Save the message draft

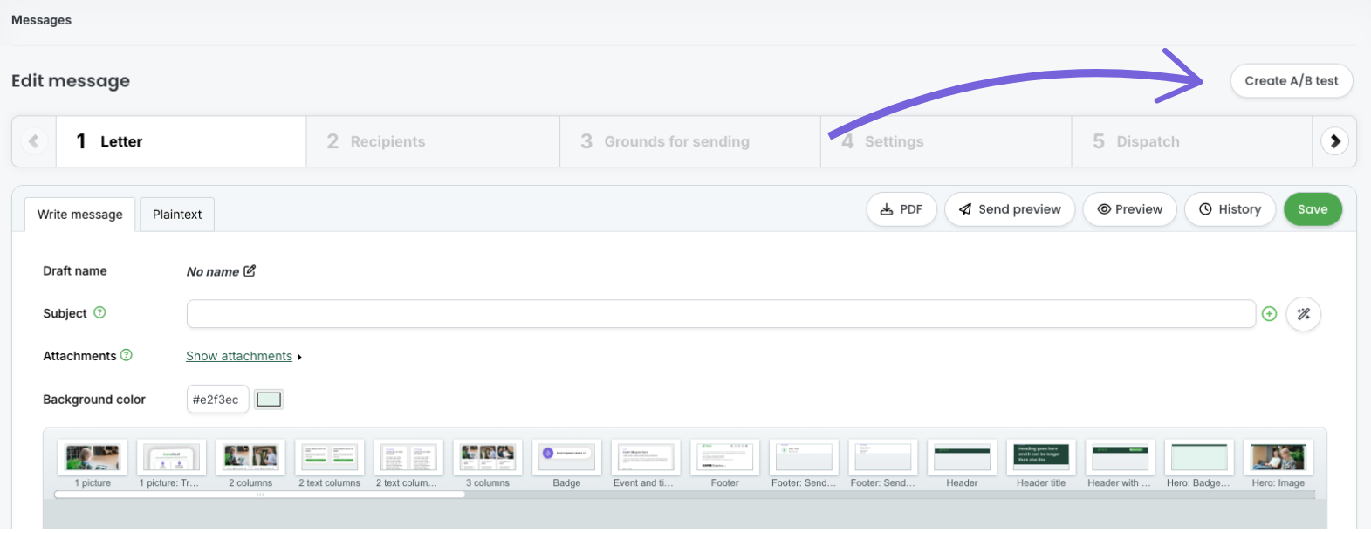point(1312,209)
